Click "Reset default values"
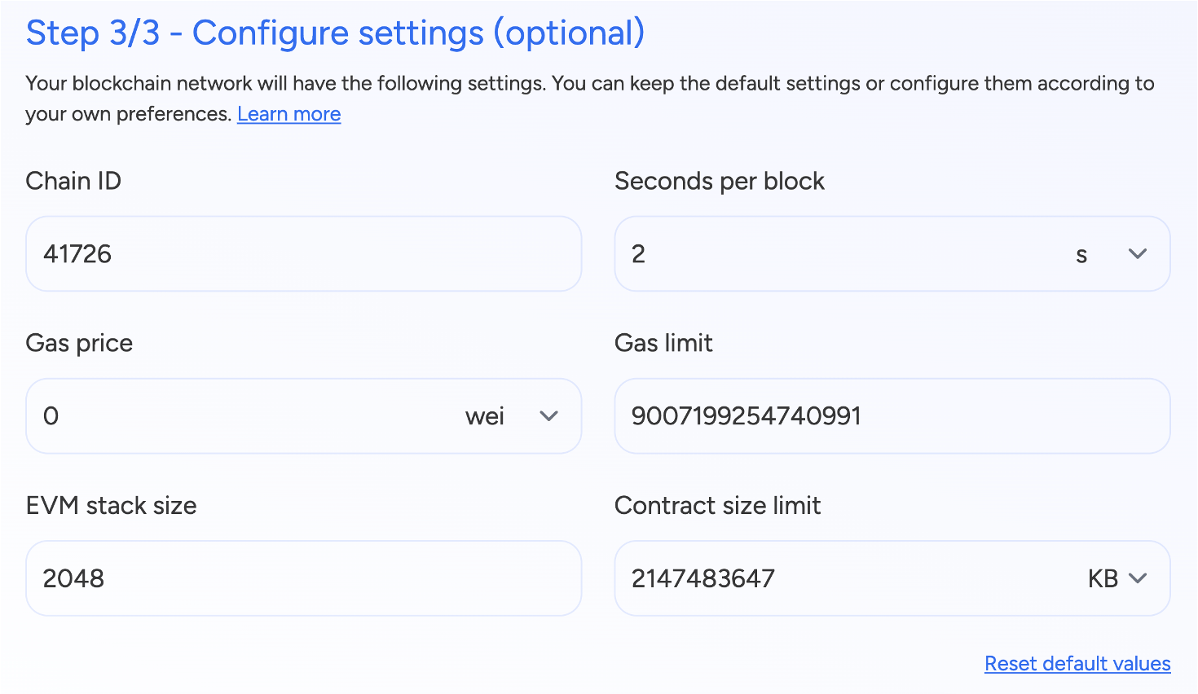Viewport: 1198px width, 694px height. [x=1077, y=663]
